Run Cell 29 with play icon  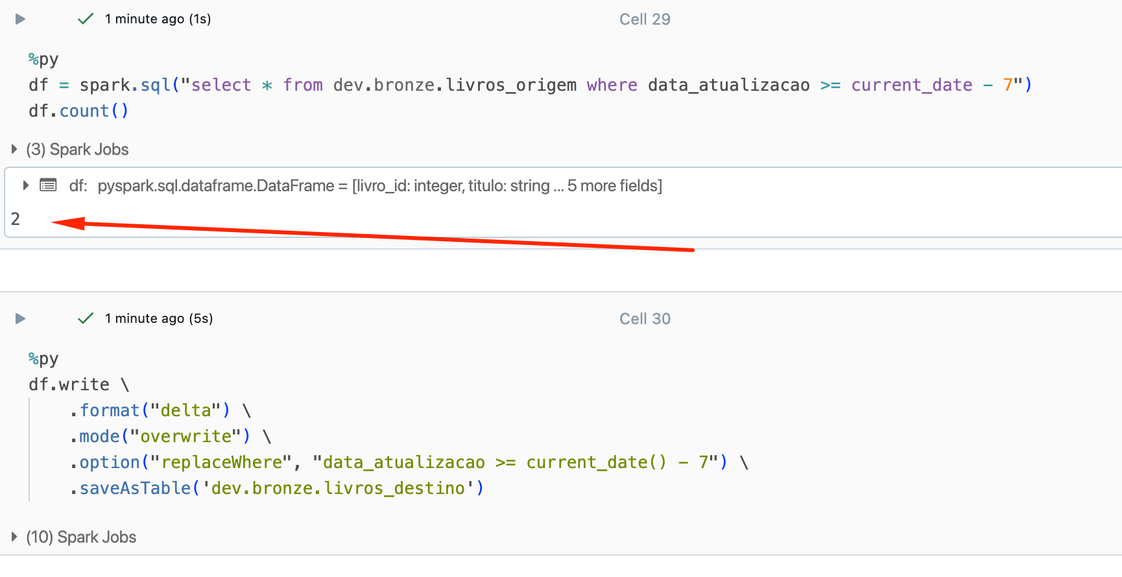coord(20,19)
